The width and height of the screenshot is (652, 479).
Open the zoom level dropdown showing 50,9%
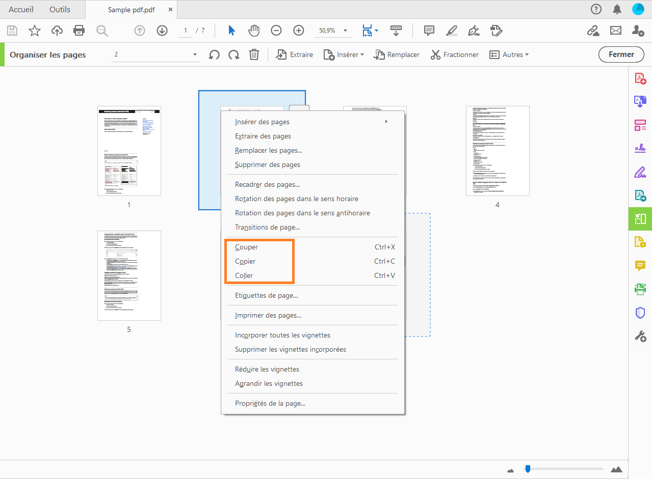click(x=333, y=31)
